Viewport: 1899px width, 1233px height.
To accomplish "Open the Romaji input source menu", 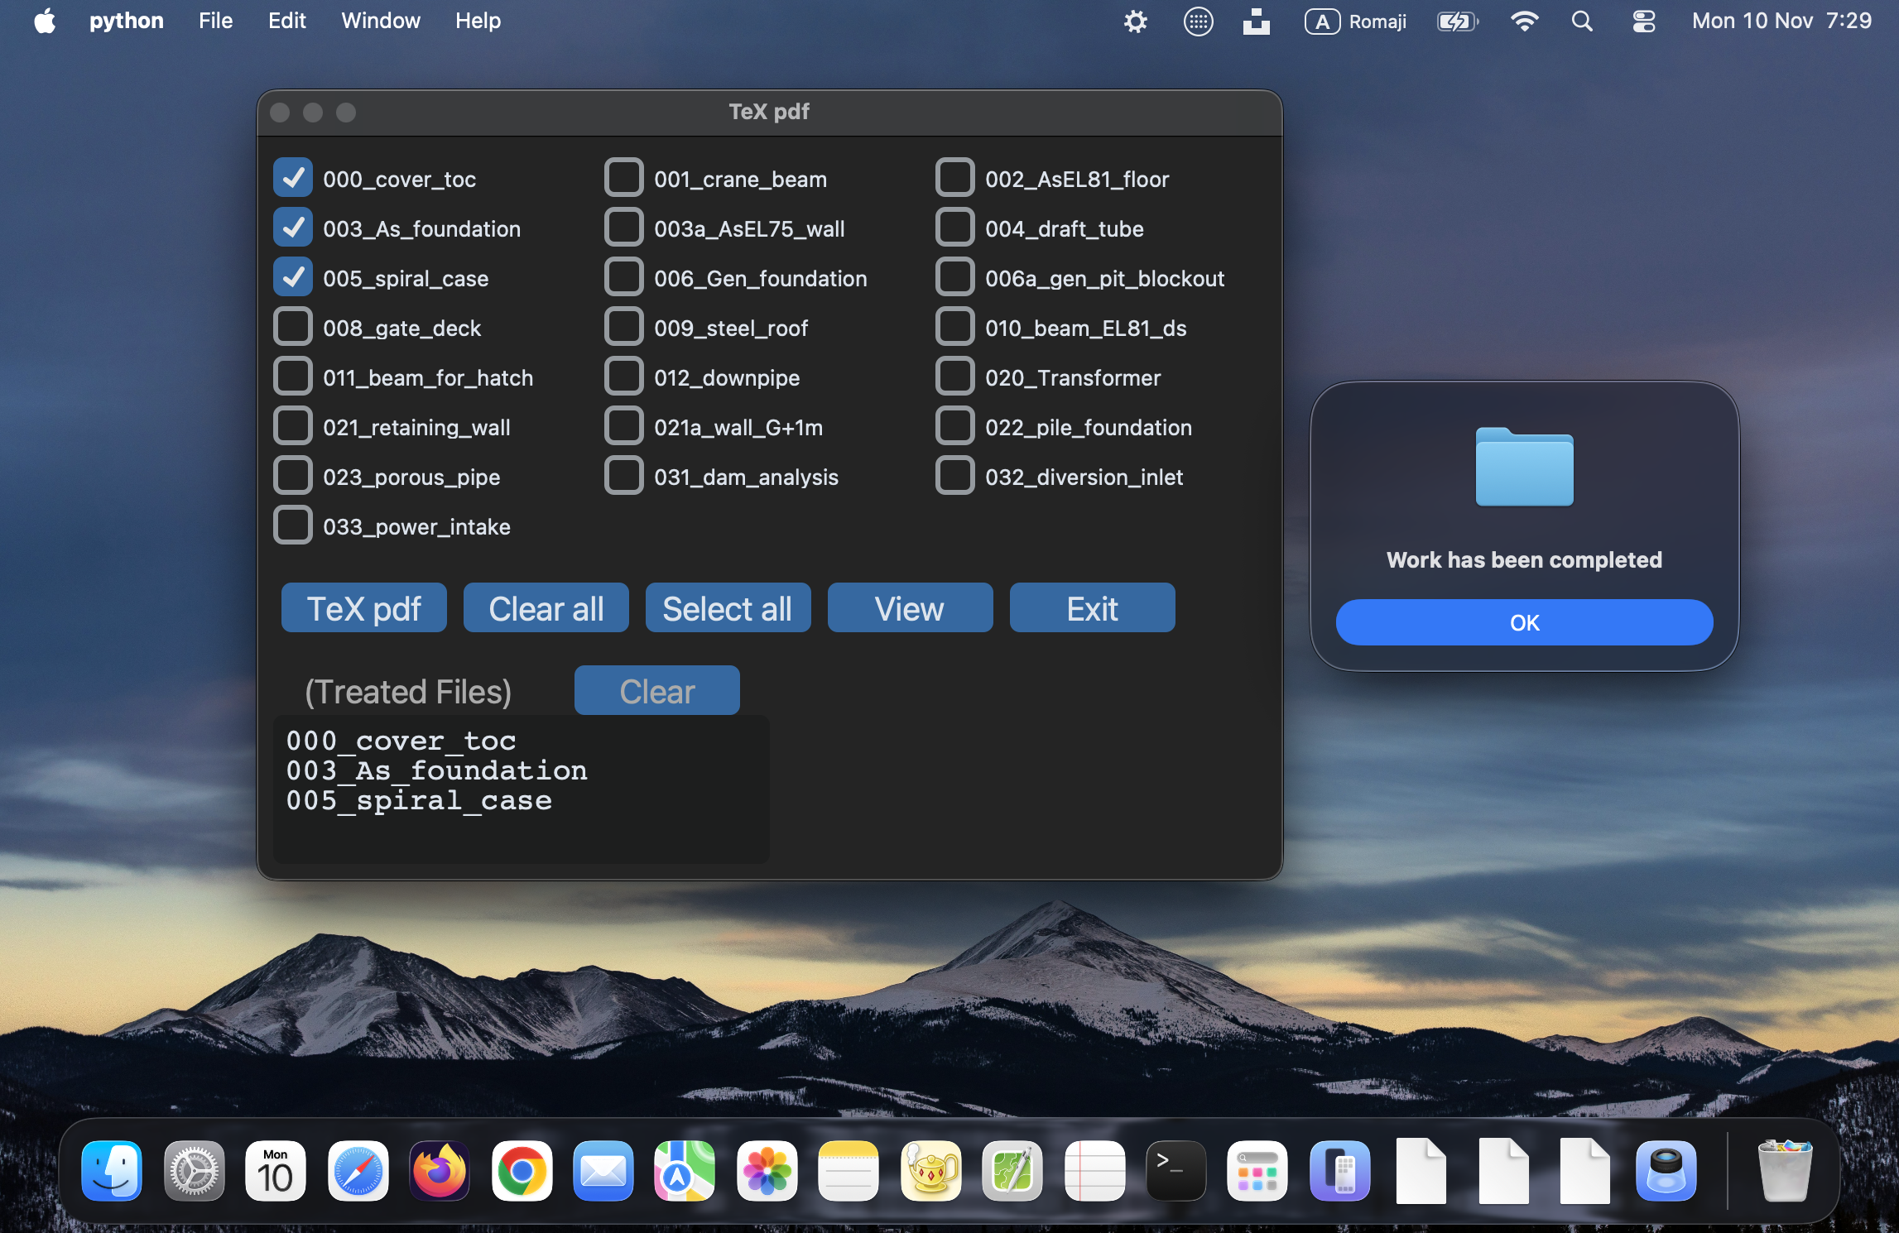I will 1356,22.
